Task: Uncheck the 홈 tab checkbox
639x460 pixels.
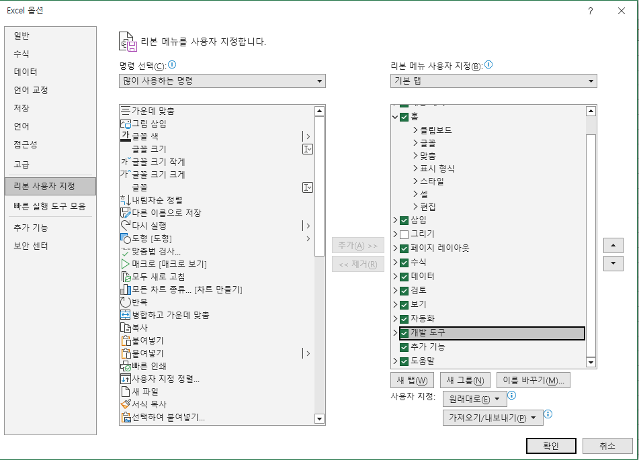Action: pos(404,118)
